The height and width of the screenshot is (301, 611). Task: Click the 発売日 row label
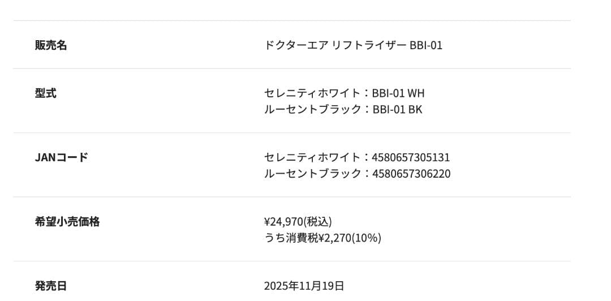click(x=51, y=286)
